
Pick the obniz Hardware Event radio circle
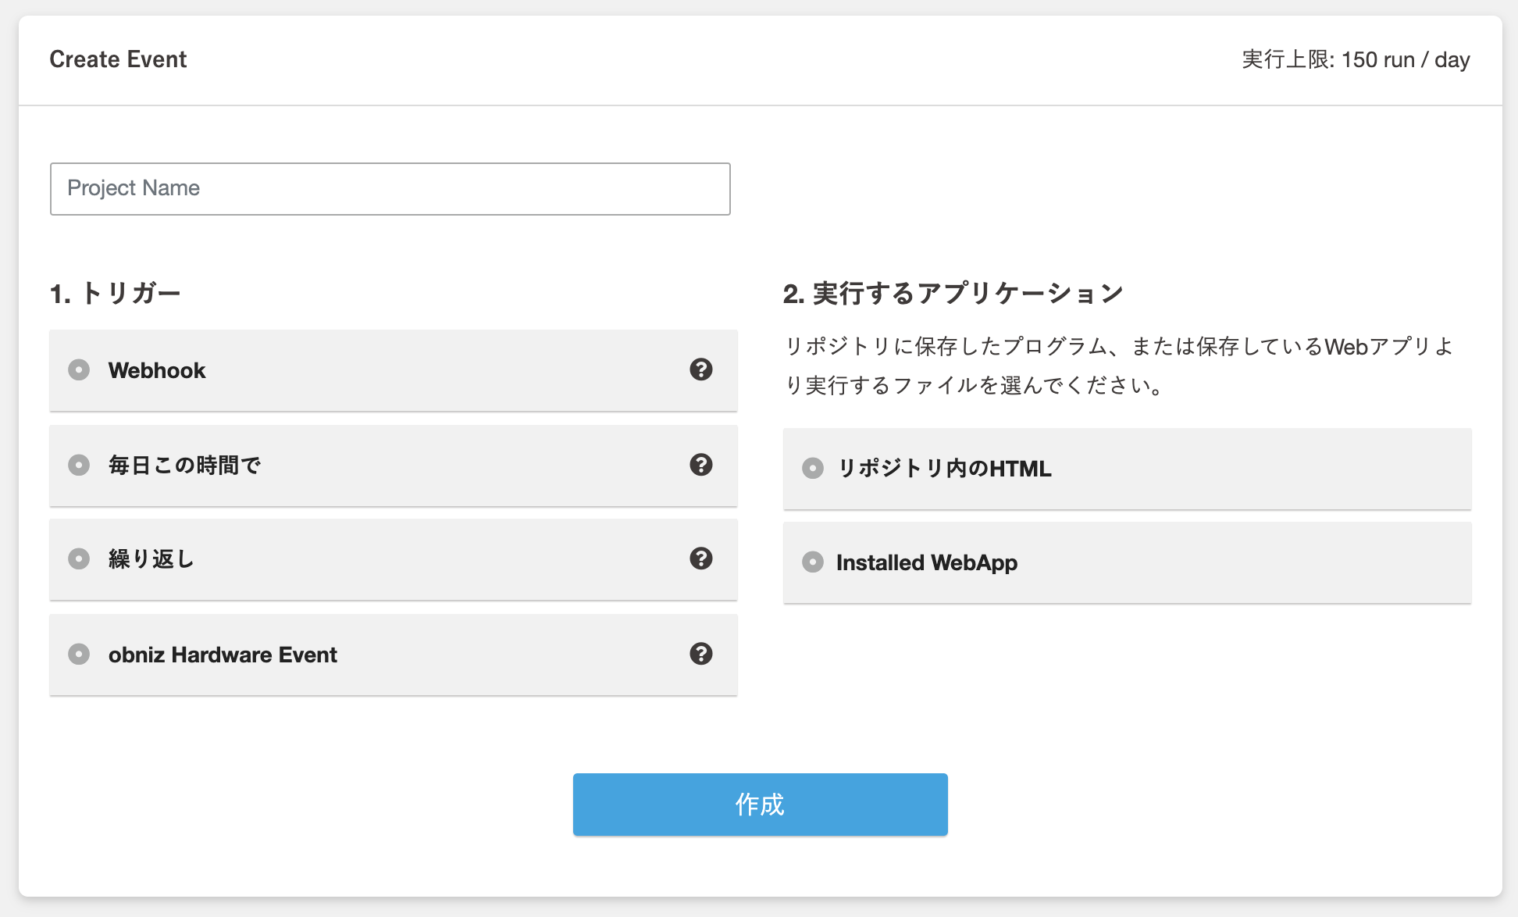click(x=79, y=654)
